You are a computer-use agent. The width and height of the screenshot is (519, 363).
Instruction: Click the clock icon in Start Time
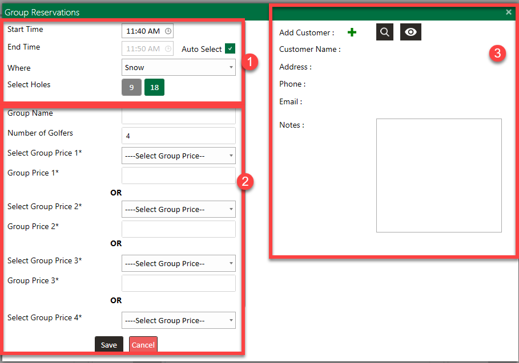[x=168, y=31]
